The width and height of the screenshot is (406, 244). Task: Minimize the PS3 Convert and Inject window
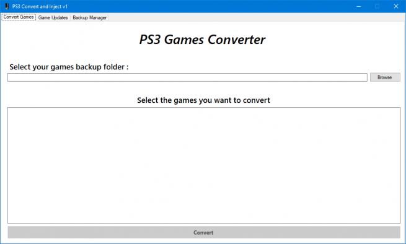click(358, 6)
